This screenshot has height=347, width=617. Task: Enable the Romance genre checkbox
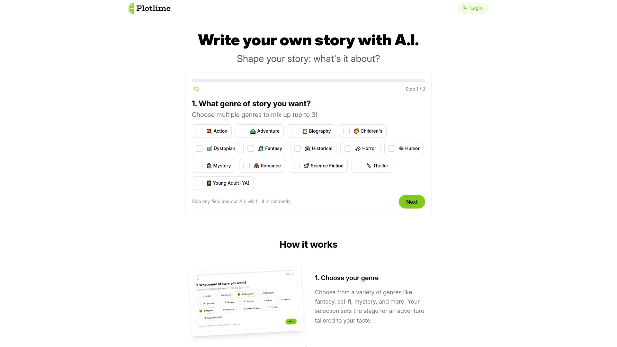246,166
